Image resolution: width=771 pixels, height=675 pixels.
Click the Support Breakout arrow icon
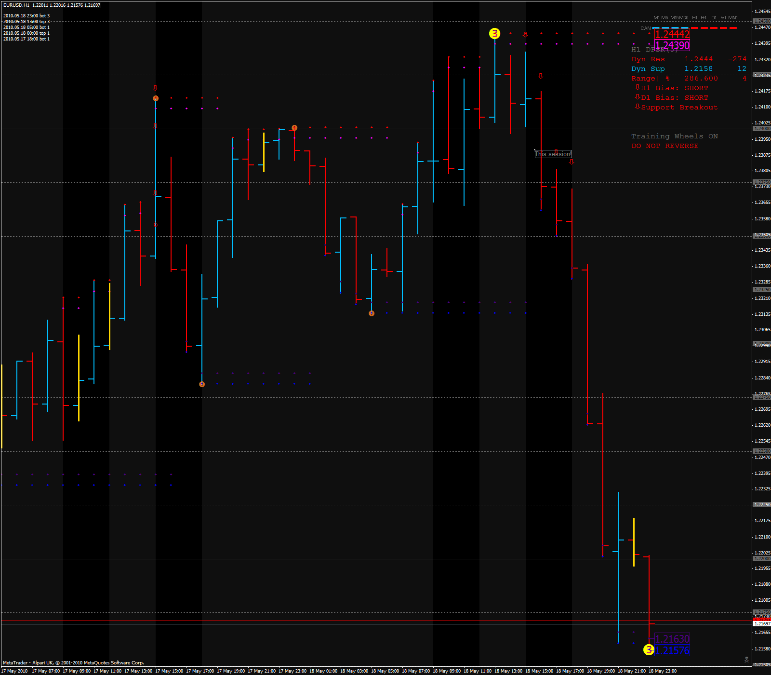[637, 107]
